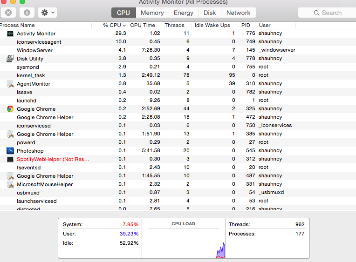This screenshot has height=262, width=356.
Task: Switch to the Disk tab
Action: (x=210, y=13)
